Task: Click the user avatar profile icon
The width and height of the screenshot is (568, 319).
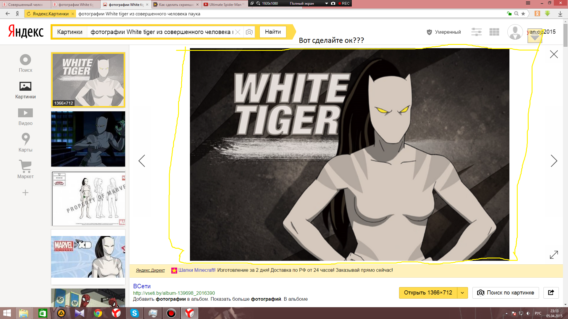Action: [x=515, y=32]
